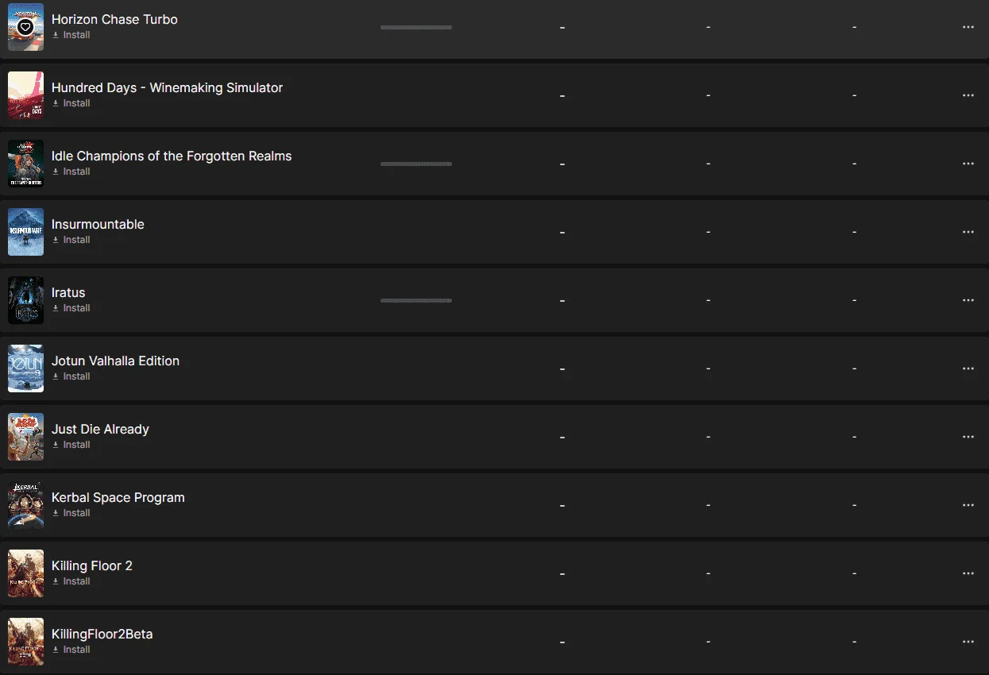Open three-dot menu for Iratus

968,300
